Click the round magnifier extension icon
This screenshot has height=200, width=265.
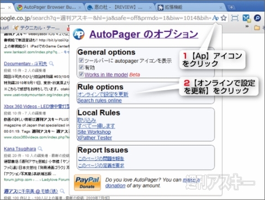[257, 18]
